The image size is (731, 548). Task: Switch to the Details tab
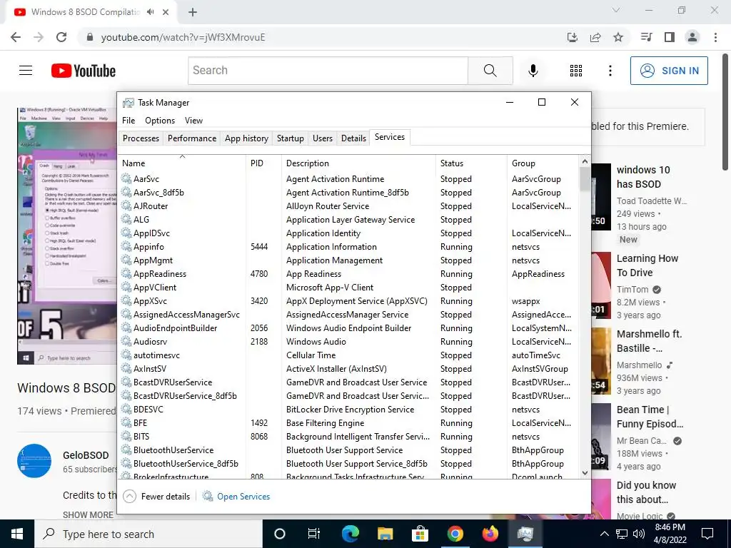[x=354, y=138]
